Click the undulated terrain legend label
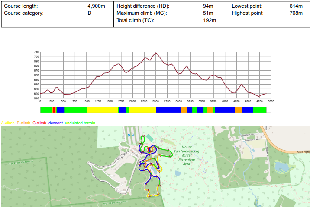Viewport: 310px width, 208px height. pos(80,123)
